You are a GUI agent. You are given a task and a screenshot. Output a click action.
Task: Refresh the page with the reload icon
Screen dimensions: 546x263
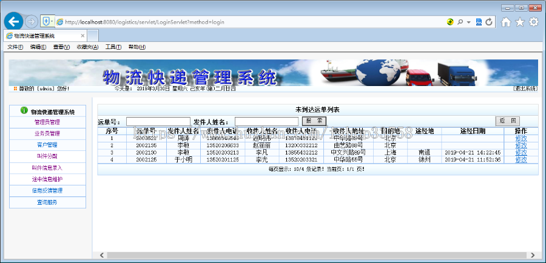click(x=489, y=22)
